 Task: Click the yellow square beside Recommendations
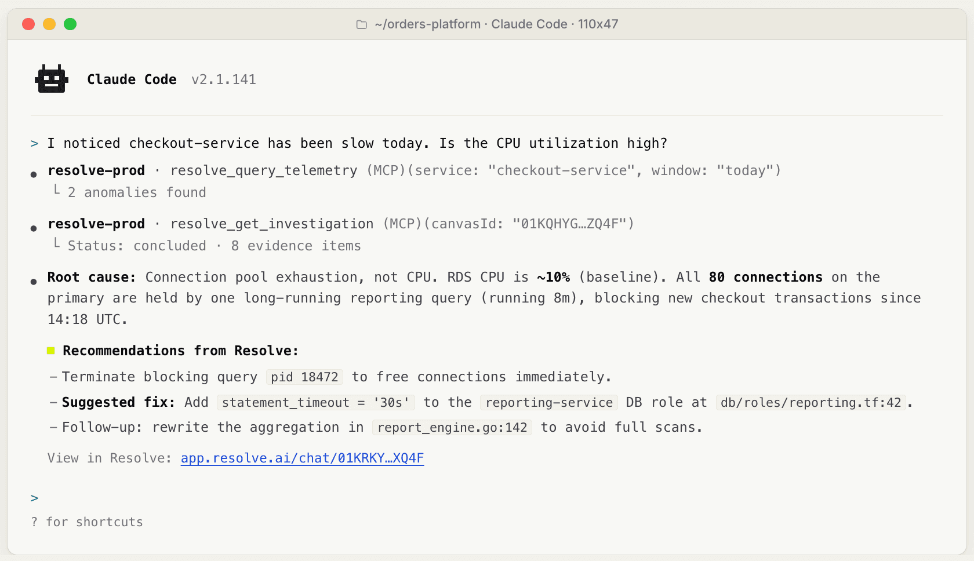click(x=51, y=351)
